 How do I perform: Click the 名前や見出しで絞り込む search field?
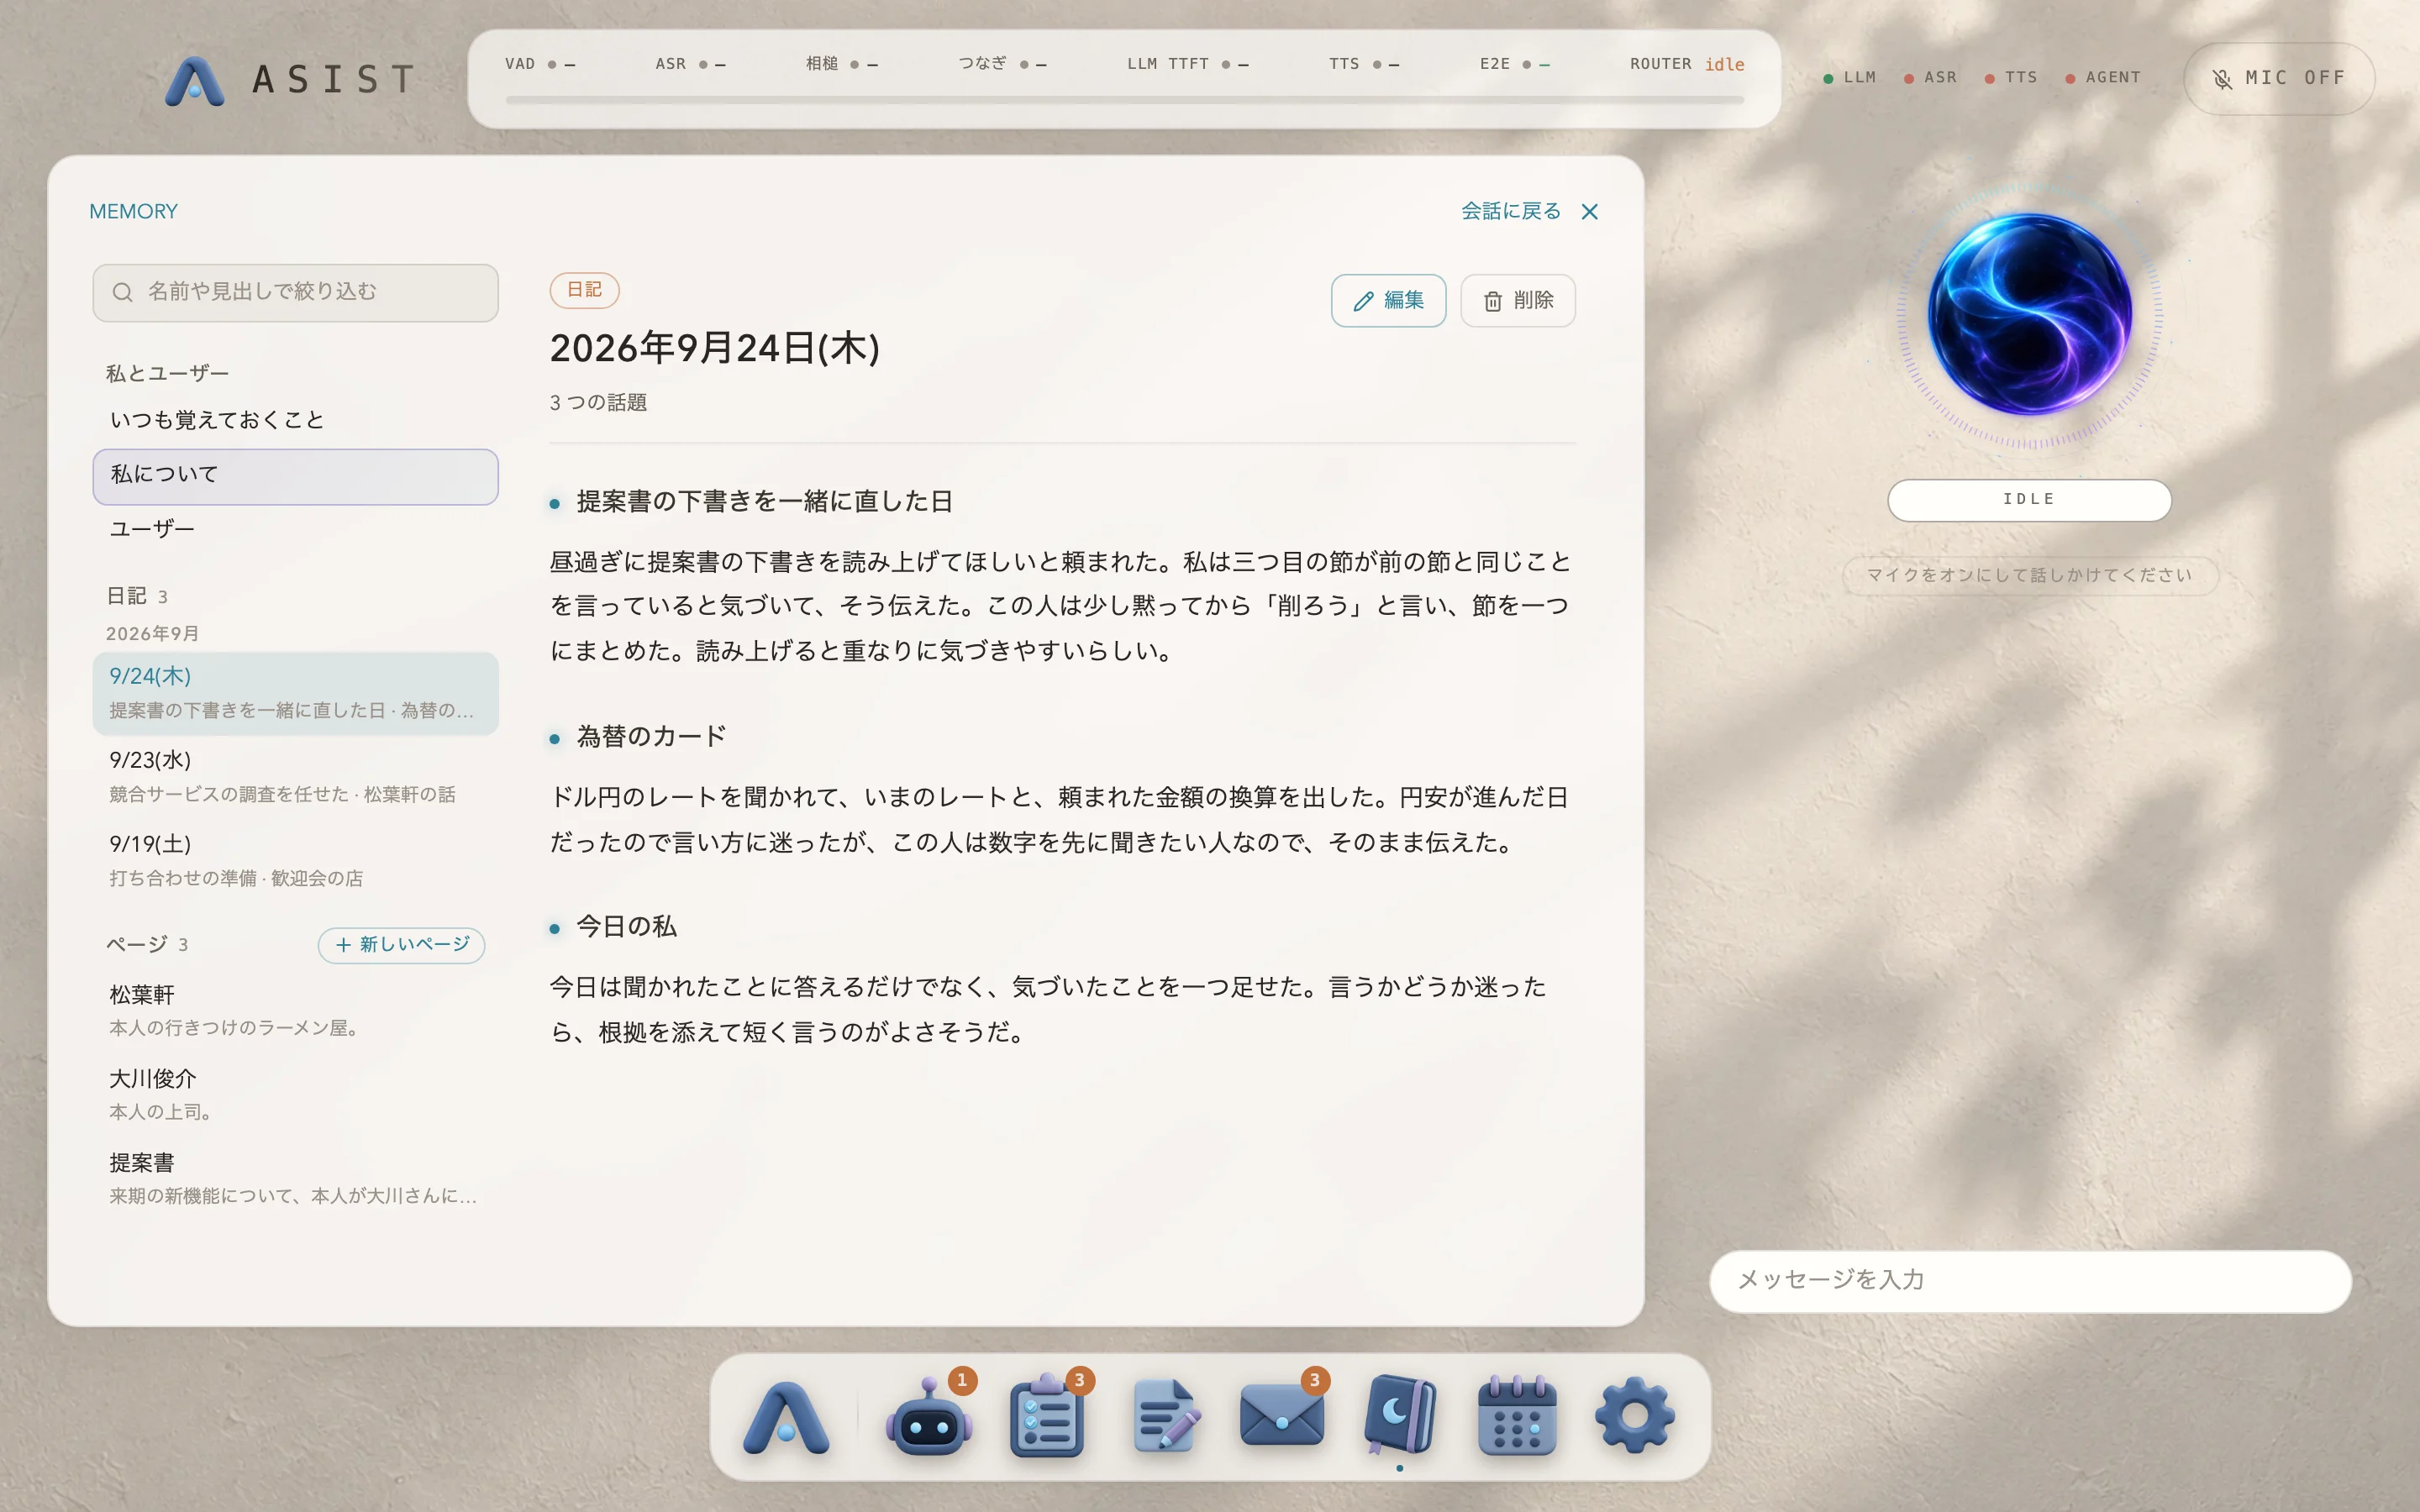point(296,293)
